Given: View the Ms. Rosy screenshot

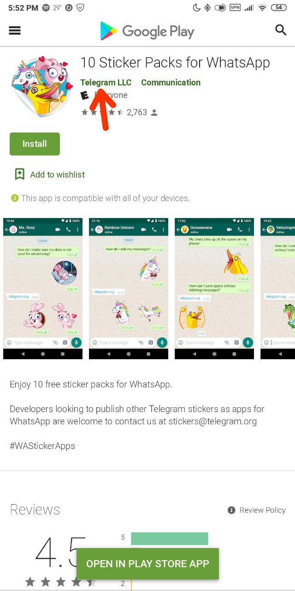Looking at the screenshot, I should (x=43, y=289).
